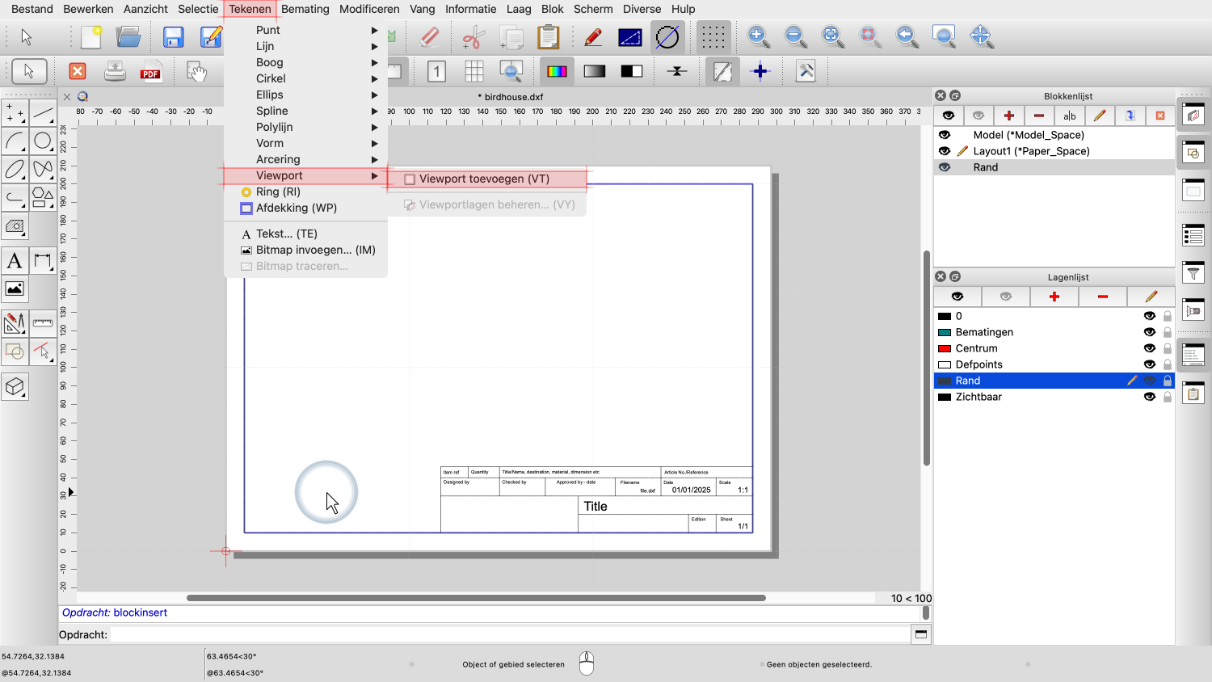Screen dimensions: 1212x682
Task: Click the Paste clipboard icon
Action: pyautogui.click(x=548, y=37)
